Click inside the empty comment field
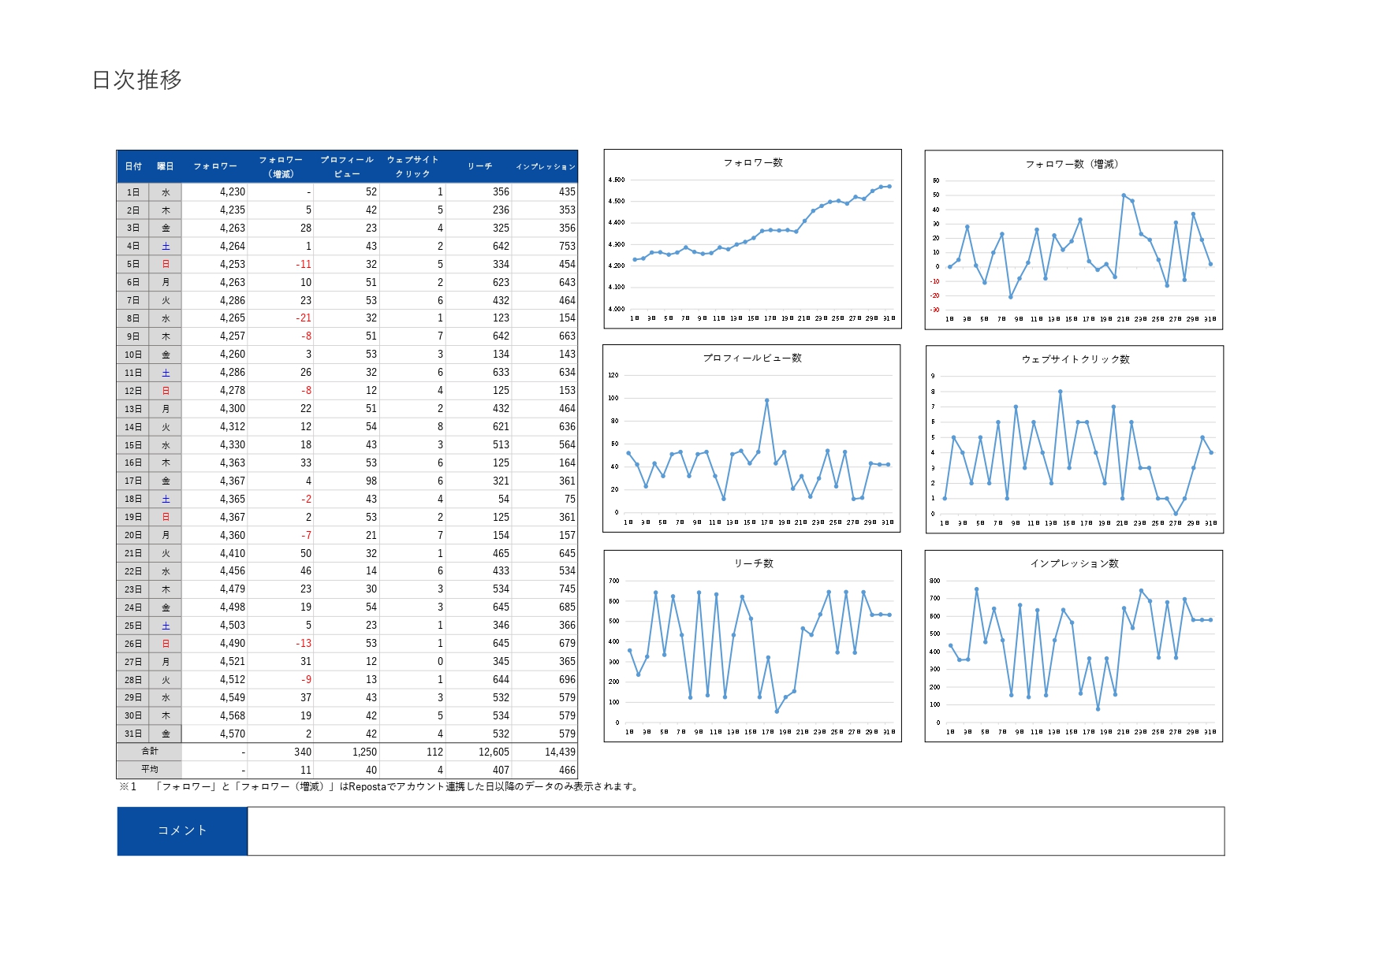Screen dimensions: 1383x977 pyautogui.click(x=736, y=830)
